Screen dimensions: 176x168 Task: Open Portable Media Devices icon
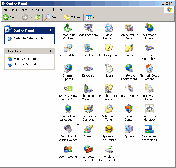coord(109,88)
